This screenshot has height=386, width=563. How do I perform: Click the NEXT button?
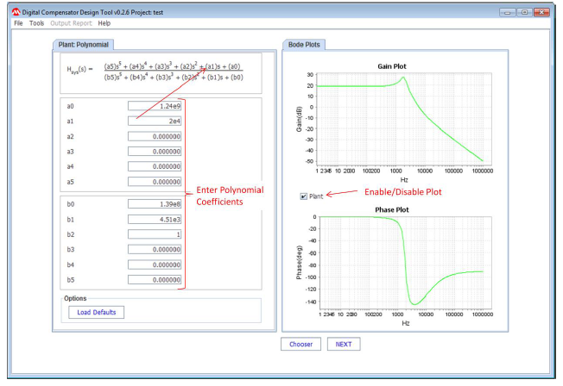[x=343, y=344]
